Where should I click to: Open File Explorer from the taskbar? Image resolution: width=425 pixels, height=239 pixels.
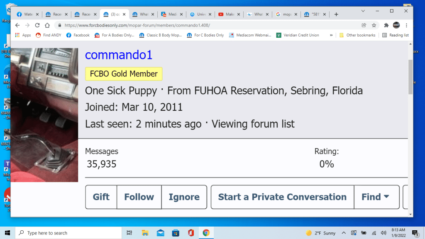click(145, 233)
